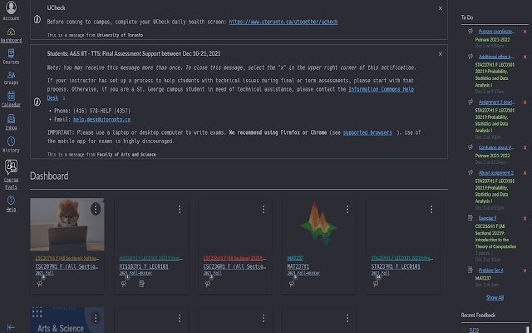This screenshot has height=333, width=532.
Task: Open the CSC207H1 F course title link
Action: point(66,266)
